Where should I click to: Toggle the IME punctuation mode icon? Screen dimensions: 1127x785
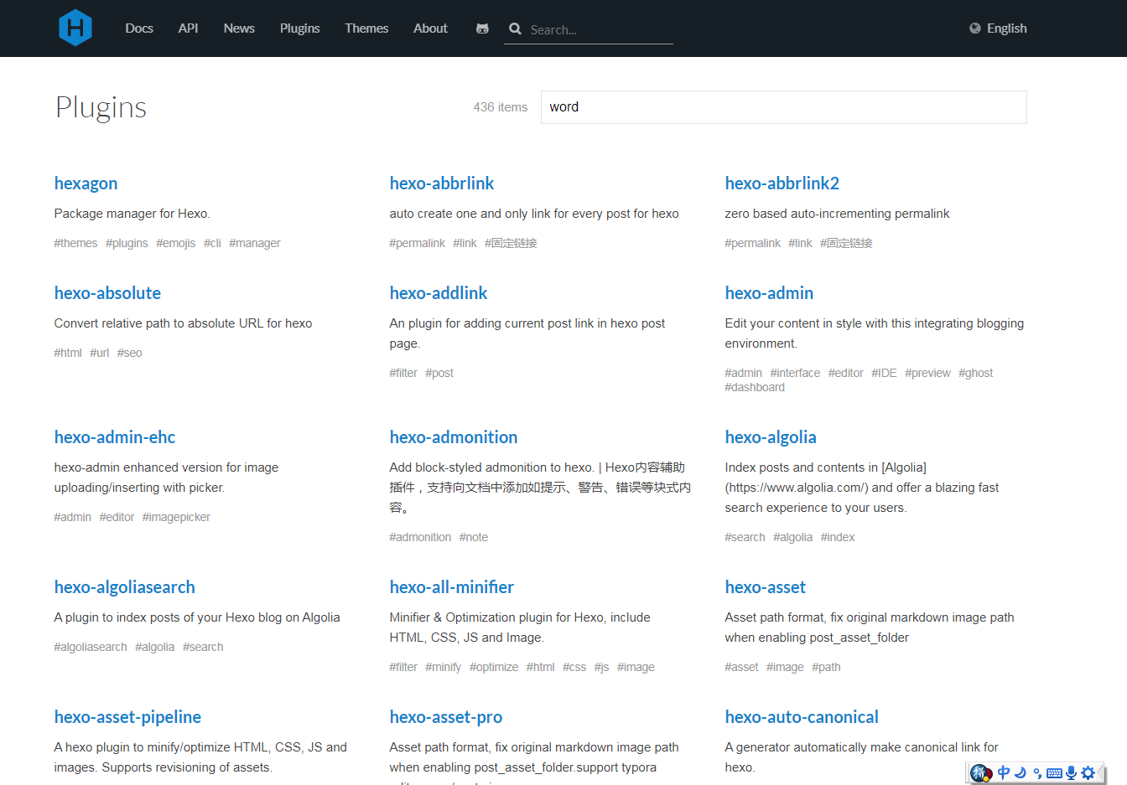pos(1037,773)
